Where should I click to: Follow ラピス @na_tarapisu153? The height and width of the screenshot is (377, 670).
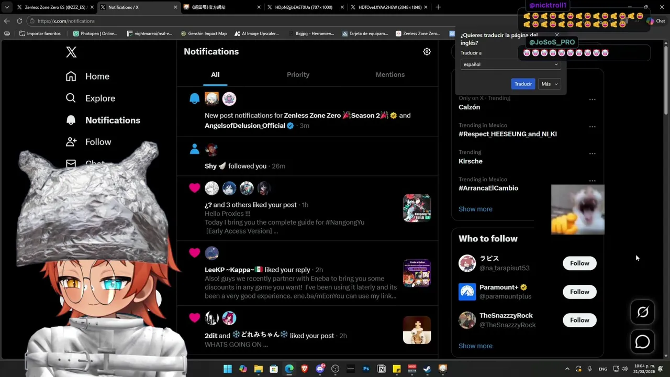click(x=579, y=263)
